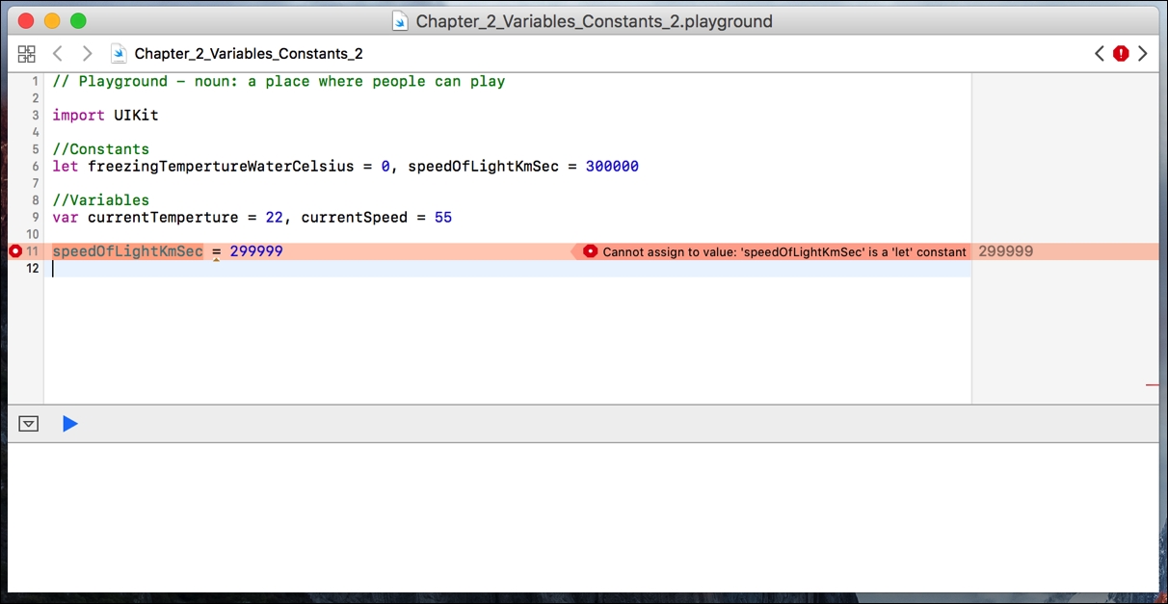Click the Swift file icon in breadcrumb
The height and width of the screenshot is (604, 1168).
119,54
